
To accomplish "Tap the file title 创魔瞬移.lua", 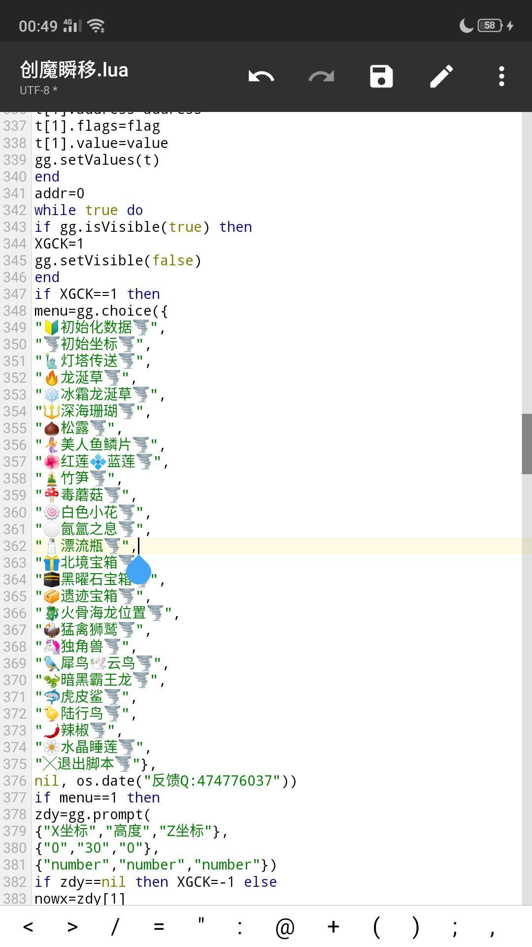I will pyautogui.click(x=74, y=70).
